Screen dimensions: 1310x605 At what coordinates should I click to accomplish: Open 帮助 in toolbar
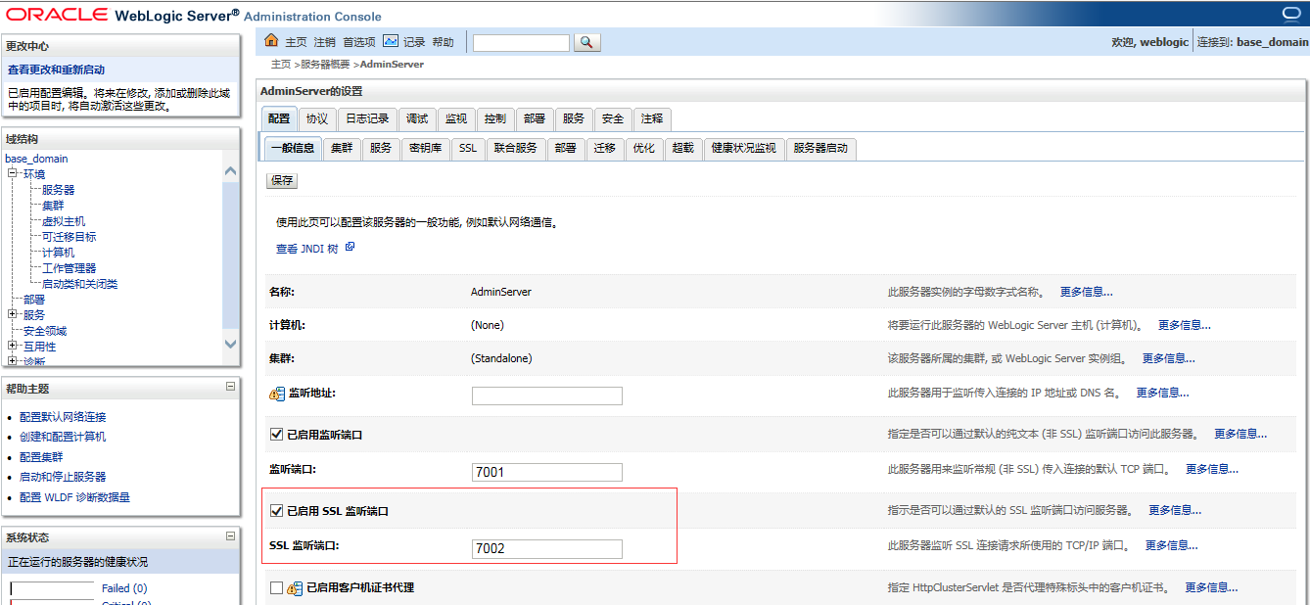(444, 42)
